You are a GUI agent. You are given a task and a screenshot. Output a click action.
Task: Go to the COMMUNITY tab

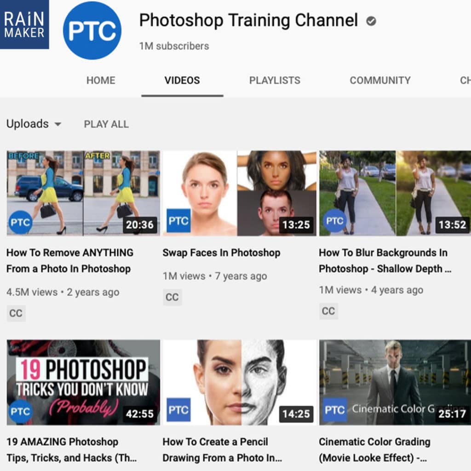(x=380, y=80)
